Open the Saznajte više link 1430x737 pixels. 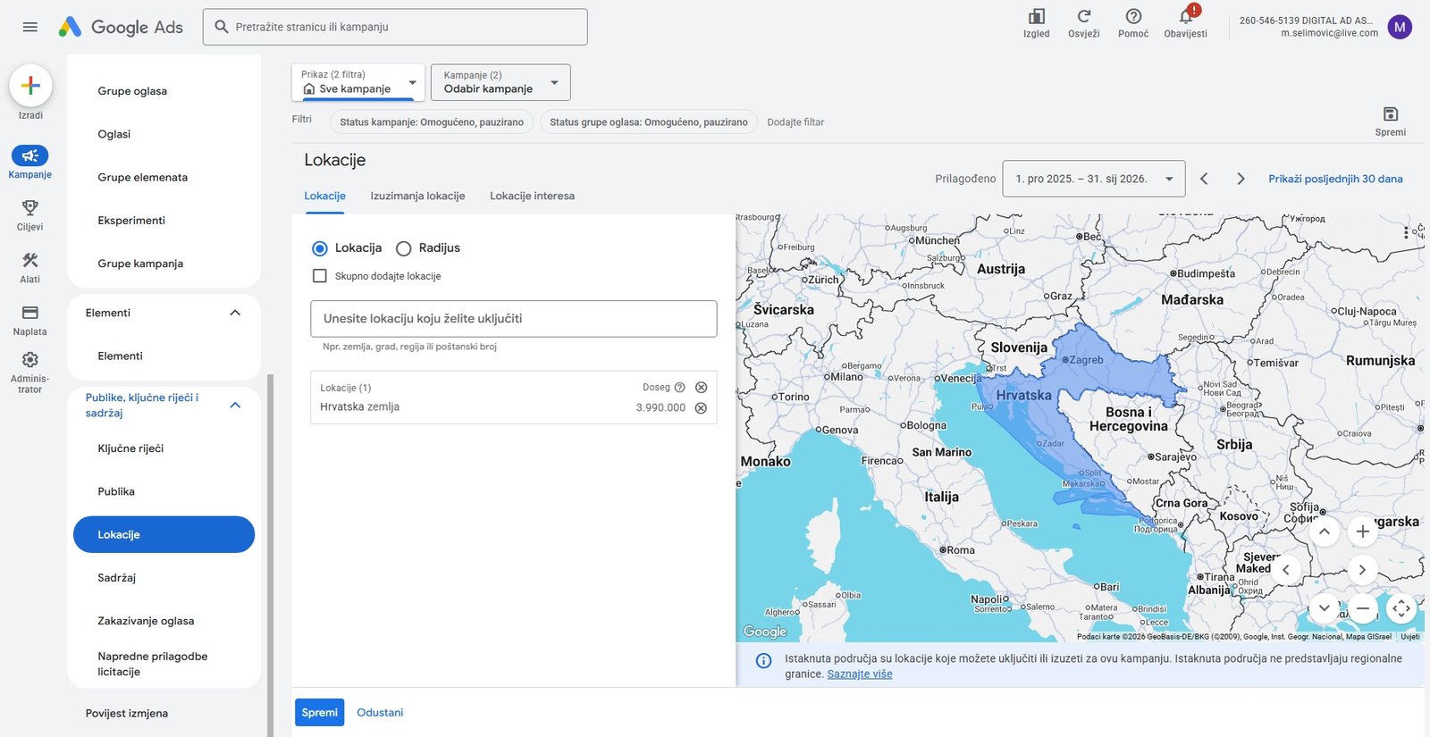(x=860, y=674)
